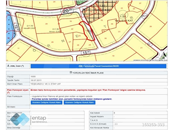Click the first Kısmen Gelişme Konut Alanı button

(x=46, y=102)
